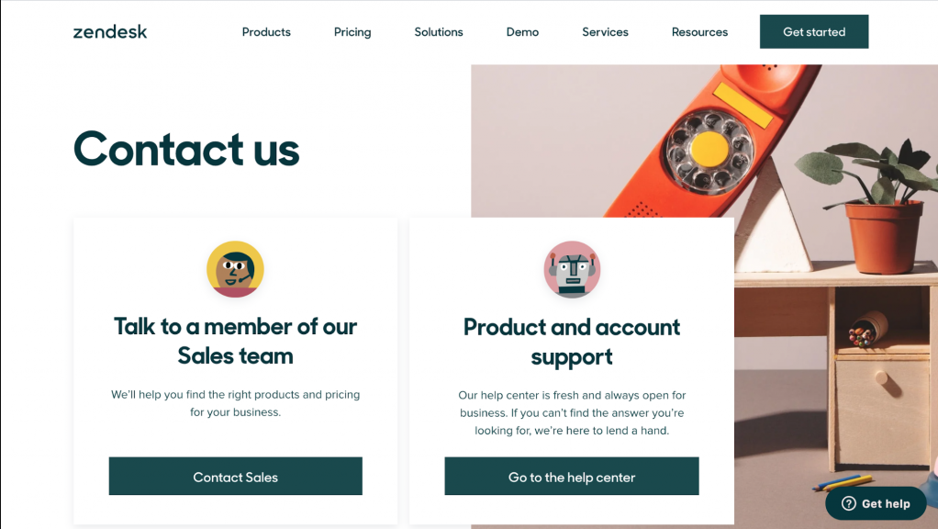Go to the help center
938x529 pixels.
[x=572, y=477]
